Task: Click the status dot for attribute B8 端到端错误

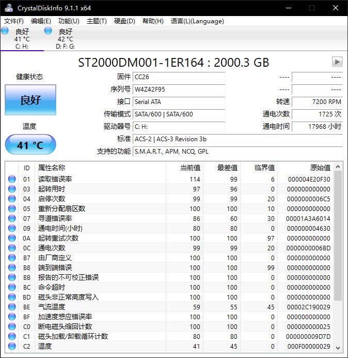Action: (12, 267)
